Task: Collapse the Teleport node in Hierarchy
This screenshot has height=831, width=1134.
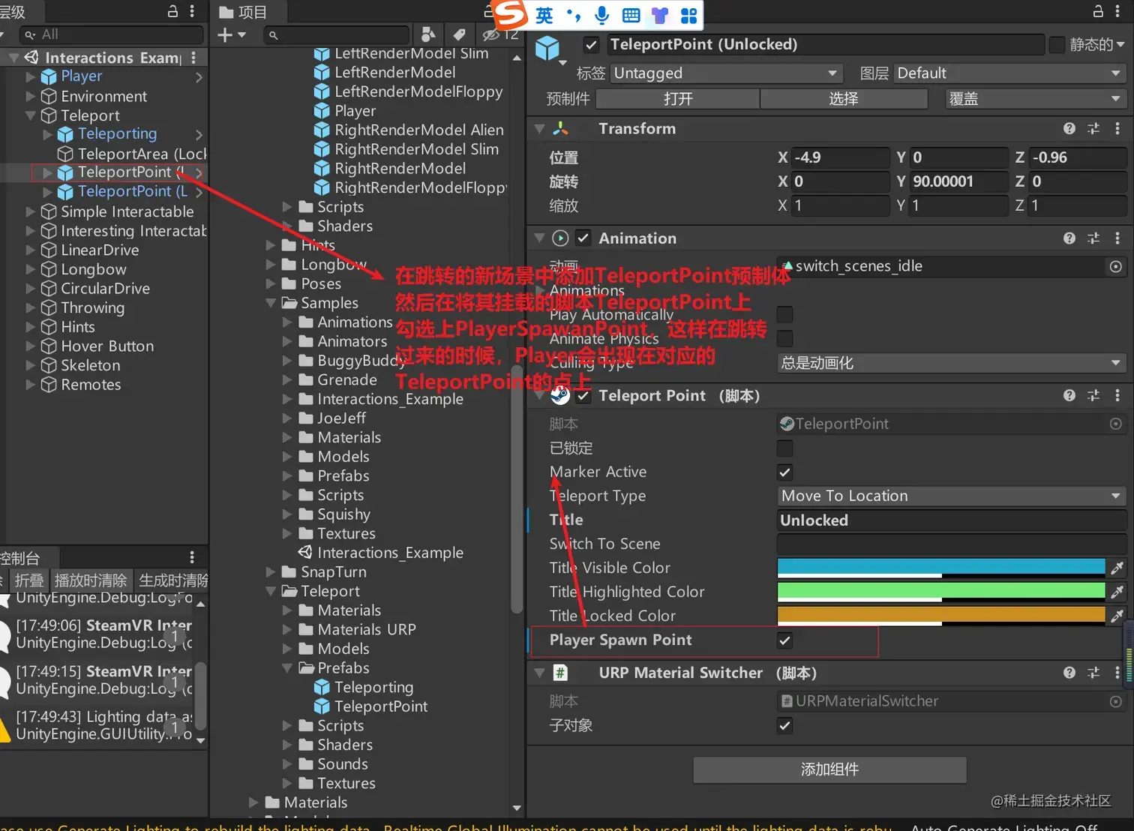Action: tap(31, 115)
